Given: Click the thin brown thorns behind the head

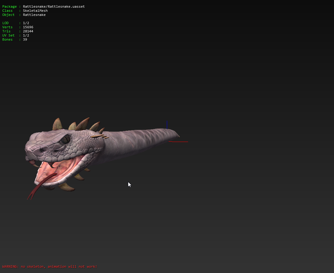Looking at the screenshot, I should 99,136.
